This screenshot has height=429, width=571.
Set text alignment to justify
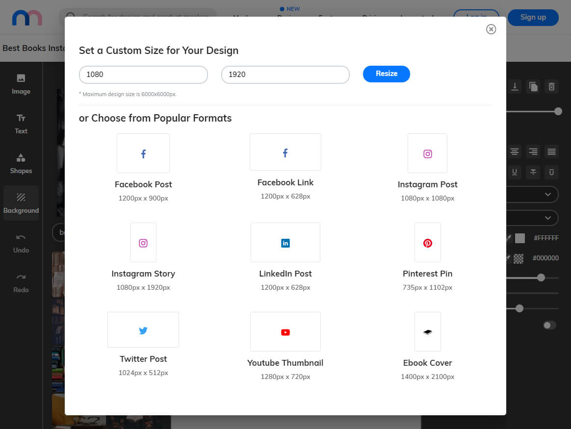(x=552, y=151)
